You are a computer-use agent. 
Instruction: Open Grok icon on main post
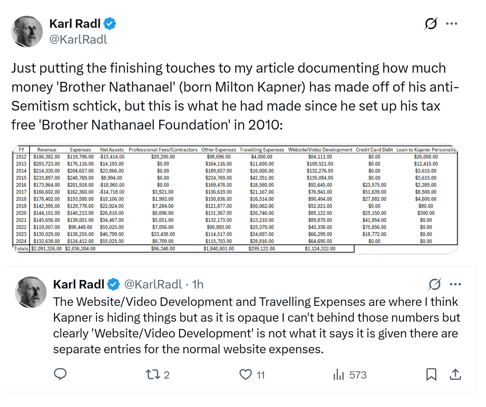(431, 24)
